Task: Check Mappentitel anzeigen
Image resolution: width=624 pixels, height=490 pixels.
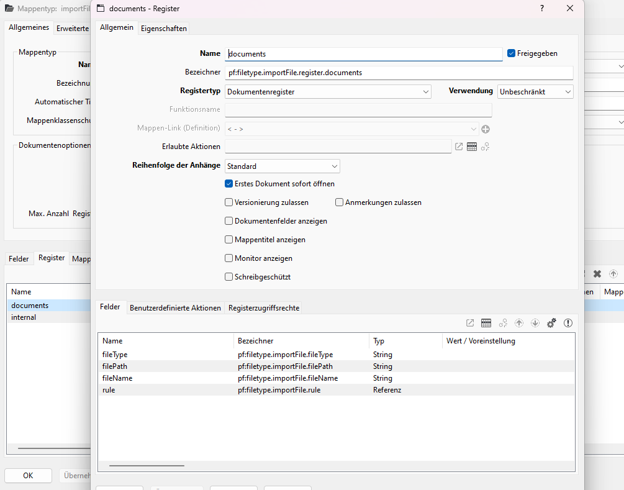Action: [x=229, y=240]
